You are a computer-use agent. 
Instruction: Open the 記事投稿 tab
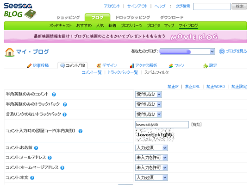(41, 65)
